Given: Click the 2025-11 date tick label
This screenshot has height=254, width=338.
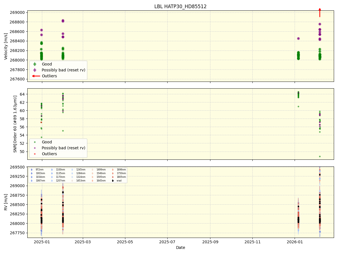Looking at the screenshot, I should (x=252, y=242).
